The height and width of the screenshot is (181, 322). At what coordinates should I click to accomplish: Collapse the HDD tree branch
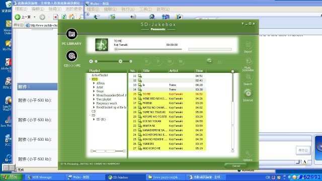pyautogui.click(x=90, y=79)
